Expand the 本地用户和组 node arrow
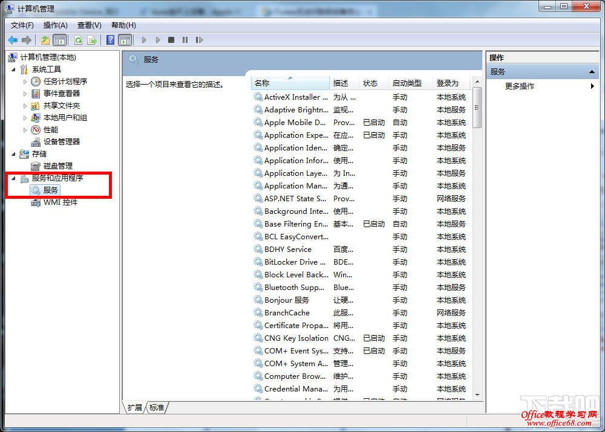This screenshot has width=605, height=432. tap(25, 118)
